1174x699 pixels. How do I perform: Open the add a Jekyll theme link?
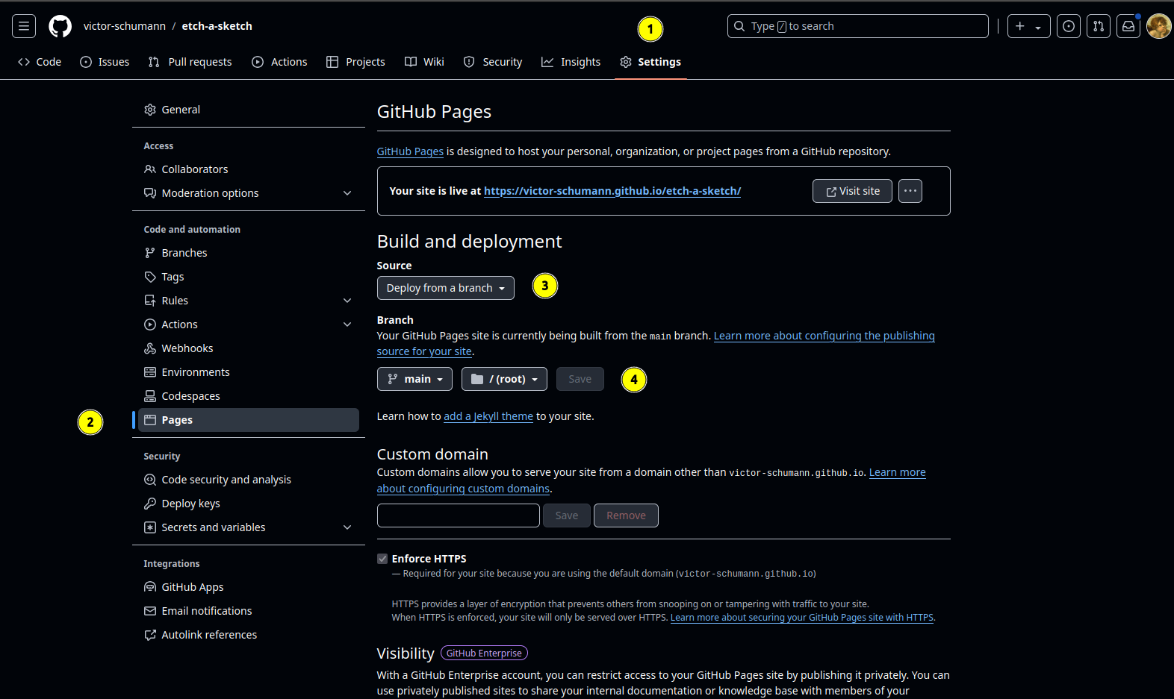[488, 416]
